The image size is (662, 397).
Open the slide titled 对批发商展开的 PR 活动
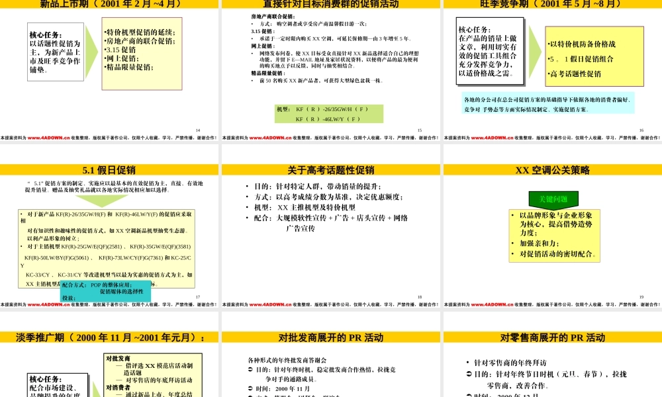[331, 337]
